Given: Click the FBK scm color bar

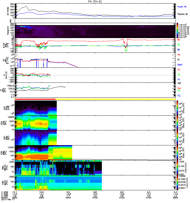Looking at the screenshot, I should (177, 183).
